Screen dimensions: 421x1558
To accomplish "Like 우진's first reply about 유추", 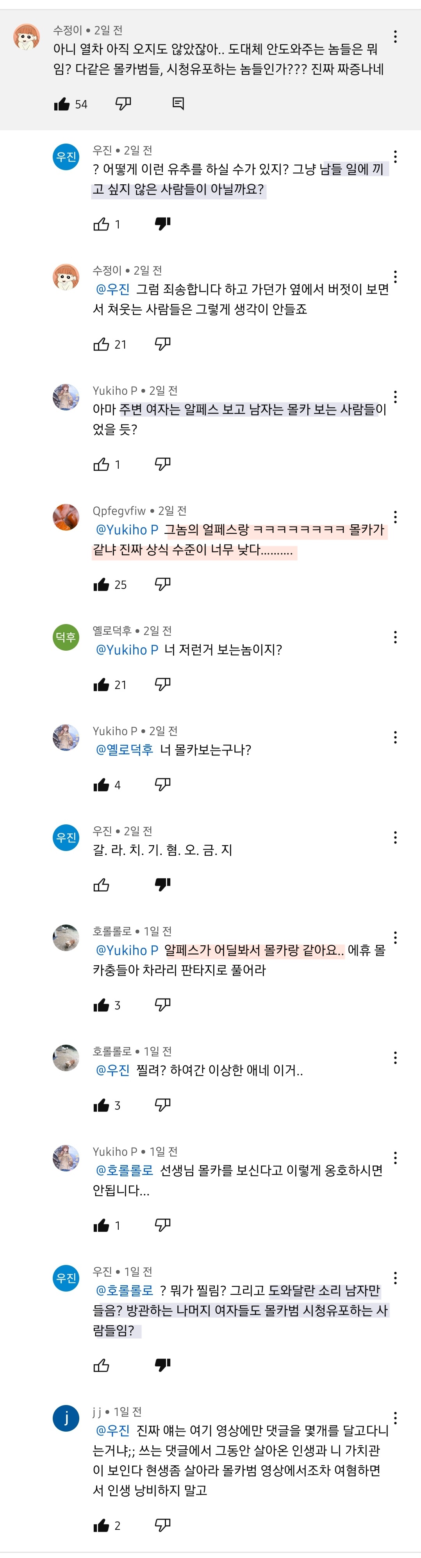I will tap(102, 224).
